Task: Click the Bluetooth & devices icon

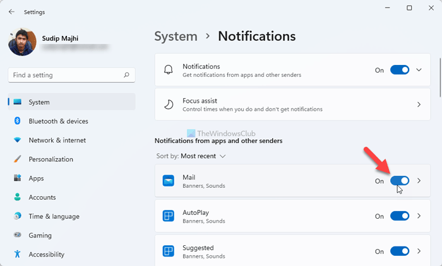Action: pos(17,121)
